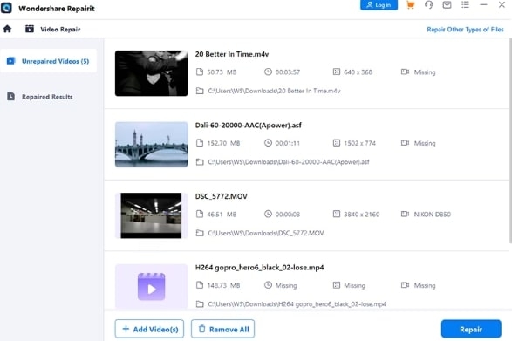Image resolution: width=512 pixels, height=341 pixels.
Task: Select the DSC_5772.MOV thumbnail
Action: pyautogui.click(x=152, y=215)
